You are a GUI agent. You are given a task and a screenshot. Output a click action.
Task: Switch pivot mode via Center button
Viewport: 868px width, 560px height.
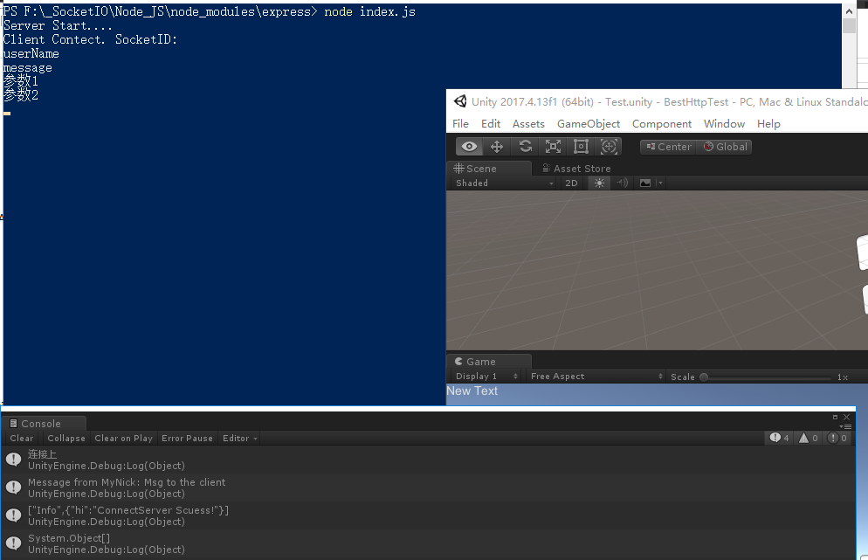(x=668, y=146)
